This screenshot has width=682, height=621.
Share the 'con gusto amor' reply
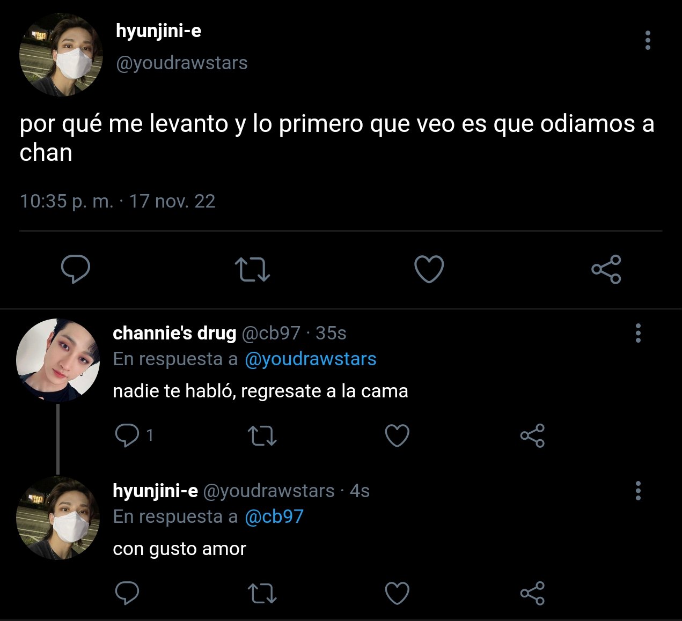(x=532, y=593)
